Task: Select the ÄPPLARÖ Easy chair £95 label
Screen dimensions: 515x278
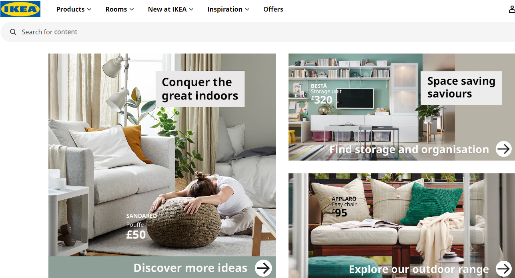Action: pos(344,207)
